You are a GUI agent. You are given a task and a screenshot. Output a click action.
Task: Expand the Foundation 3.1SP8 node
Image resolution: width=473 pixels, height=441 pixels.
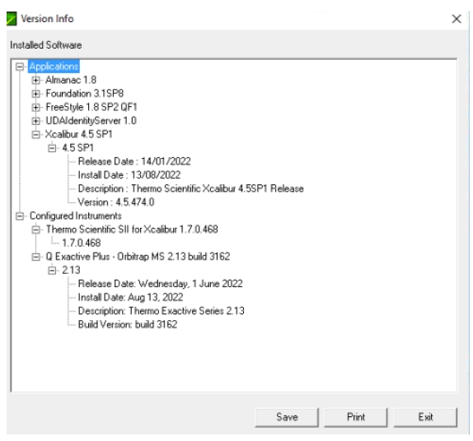tap(35, 94)
